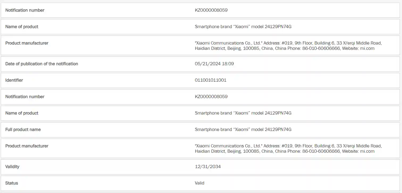Select the first Smartphone brand Xiaomi model value

point(243,27)
